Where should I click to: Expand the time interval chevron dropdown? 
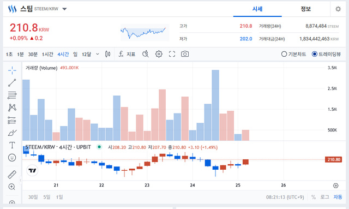coord(98,54)
